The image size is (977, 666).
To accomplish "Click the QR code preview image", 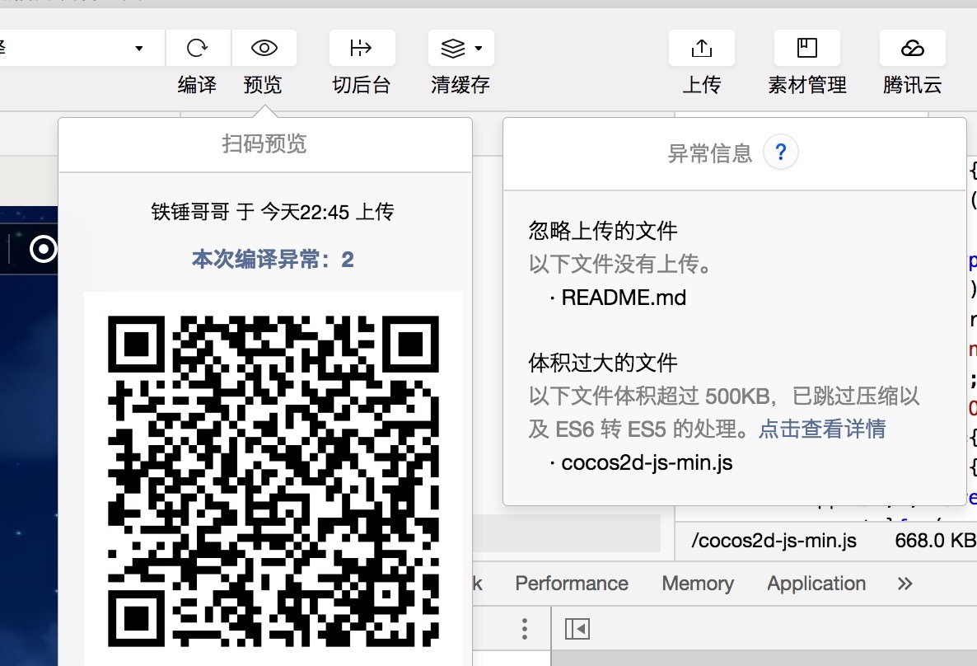I will (x=273, y=481).
